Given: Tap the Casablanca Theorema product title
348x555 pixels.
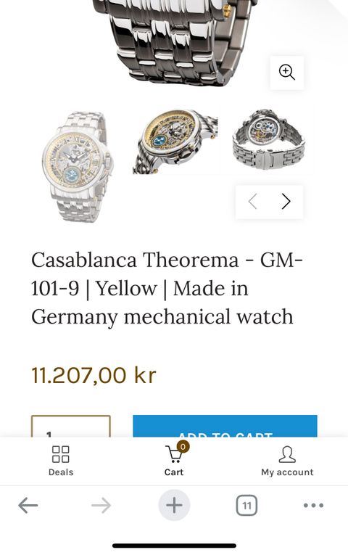Looking at the screenshot, I should click(x=167, y=288).
